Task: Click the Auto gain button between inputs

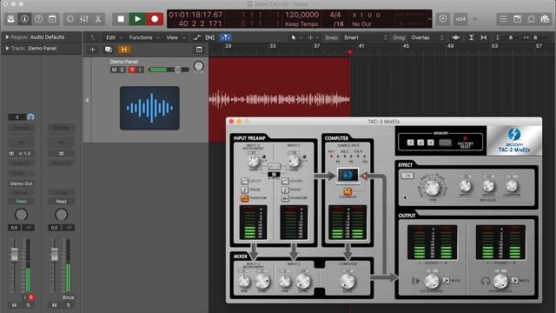Action: (274, 166)
